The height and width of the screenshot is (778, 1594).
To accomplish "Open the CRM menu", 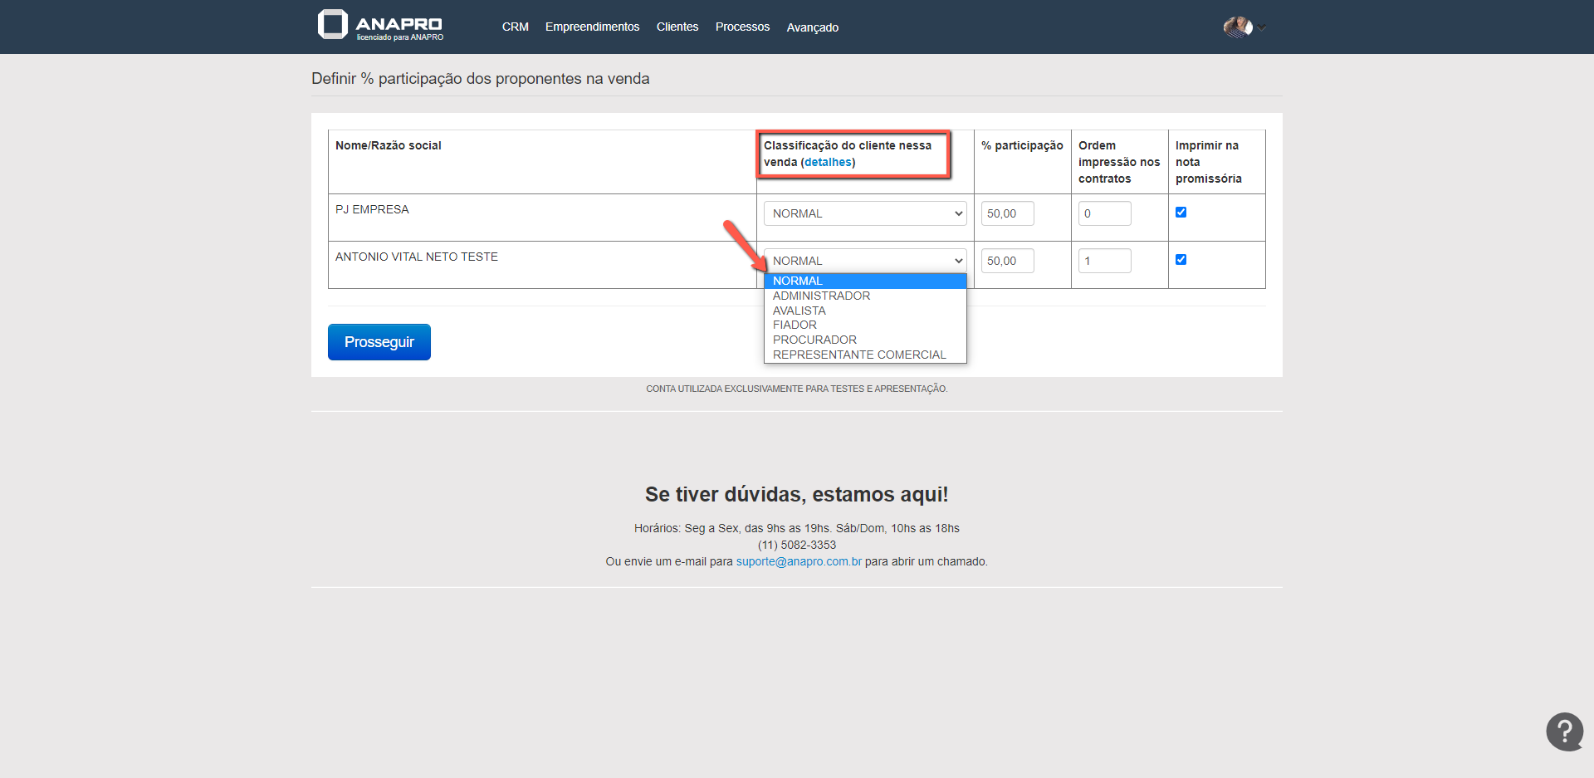I will point(515,27).
